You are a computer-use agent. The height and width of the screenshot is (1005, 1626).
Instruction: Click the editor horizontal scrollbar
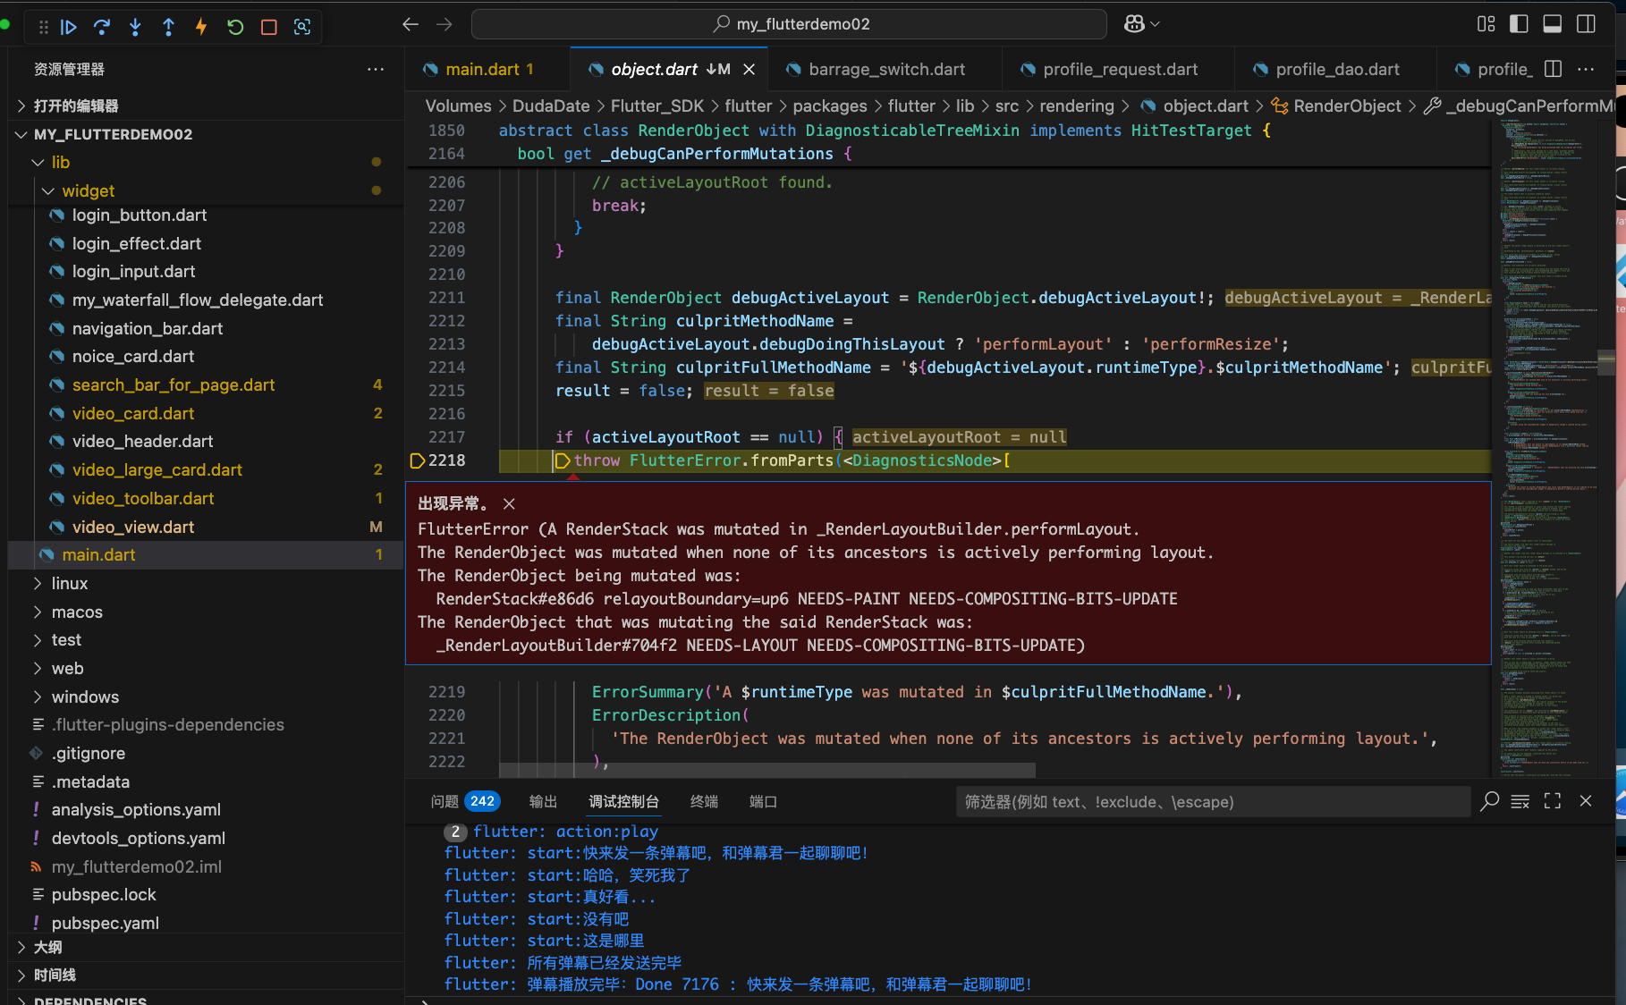[x=766, y=770]
